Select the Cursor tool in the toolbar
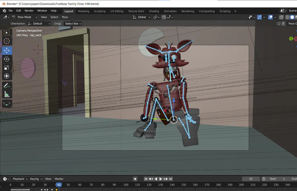297x191 pixels. pos(7,41)
